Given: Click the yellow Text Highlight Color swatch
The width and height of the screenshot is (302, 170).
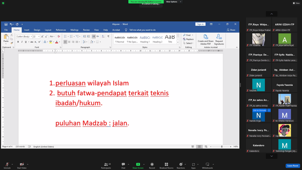Looking at the screenshot, I should click(50, 42).
